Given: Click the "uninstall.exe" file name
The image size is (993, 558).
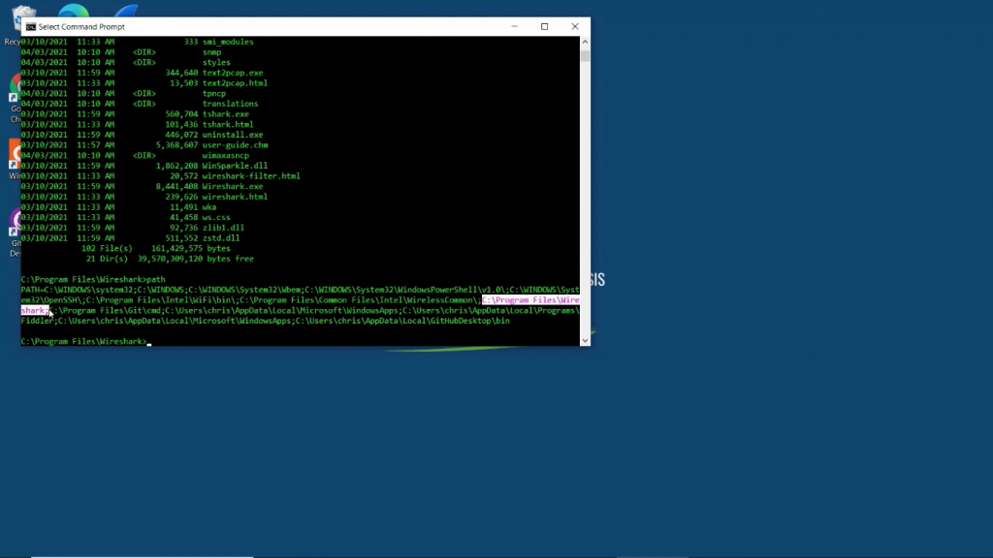Looking at the screenshot, I should pyautogui.click(x=233, y=135).
